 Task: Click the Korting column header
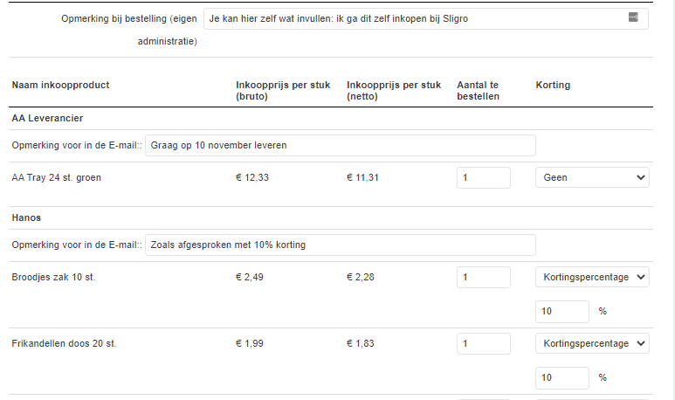553,85
